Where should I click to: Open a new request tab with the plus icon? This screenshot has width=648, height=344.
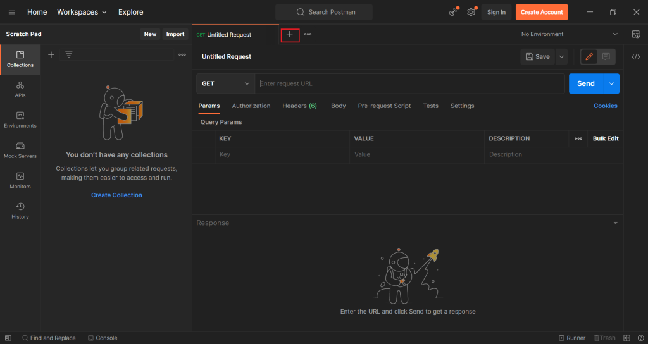290,35
